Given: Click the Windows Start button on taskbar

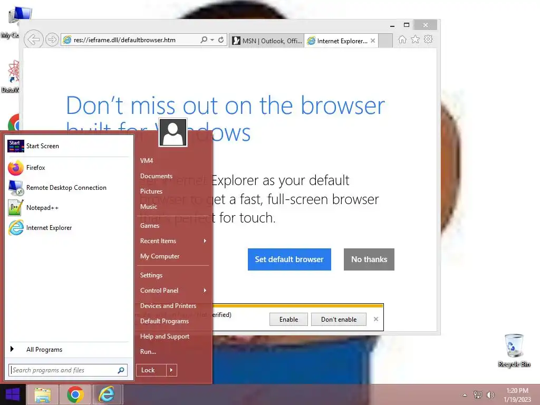Looking at the screenshot, I should point(13,394).
